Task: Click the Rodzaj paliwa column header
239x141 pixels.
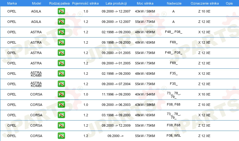Action: coord(59,3)
